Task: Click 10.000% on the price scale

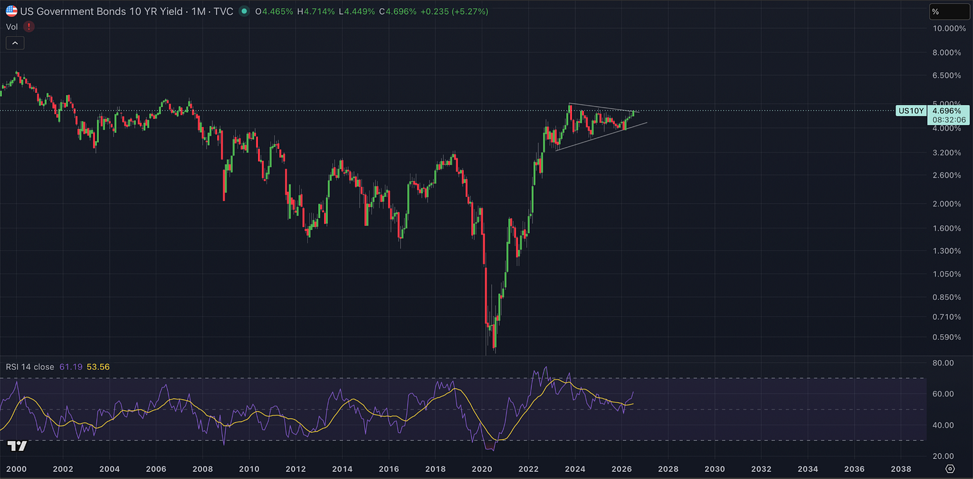Action: tap(949, 29)
